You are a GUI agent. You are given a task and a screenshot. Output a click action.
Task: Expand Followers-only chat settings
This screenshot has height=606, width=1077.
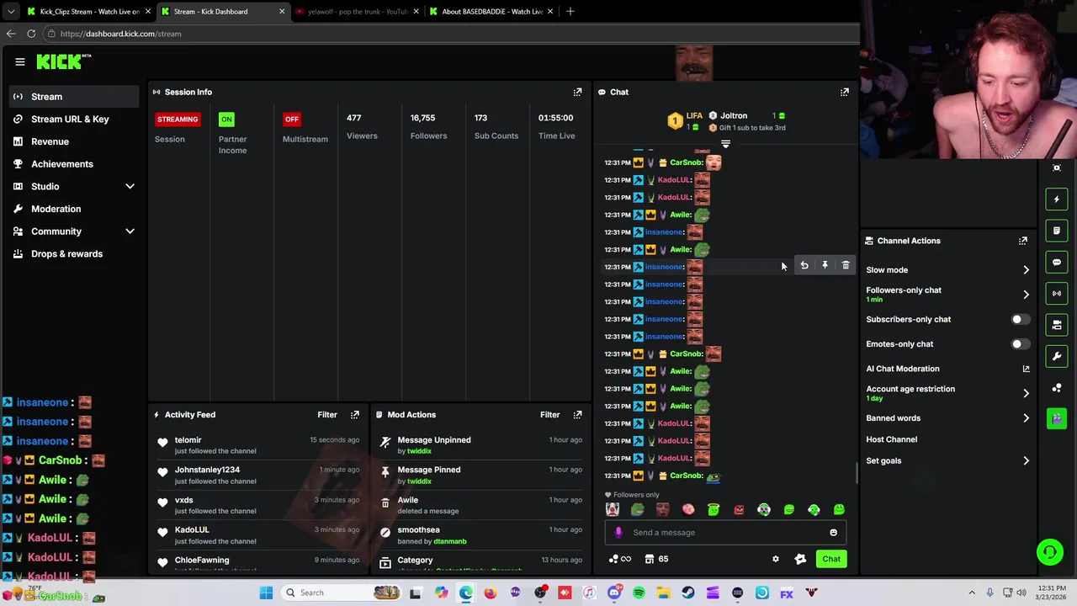point(1026,295)
